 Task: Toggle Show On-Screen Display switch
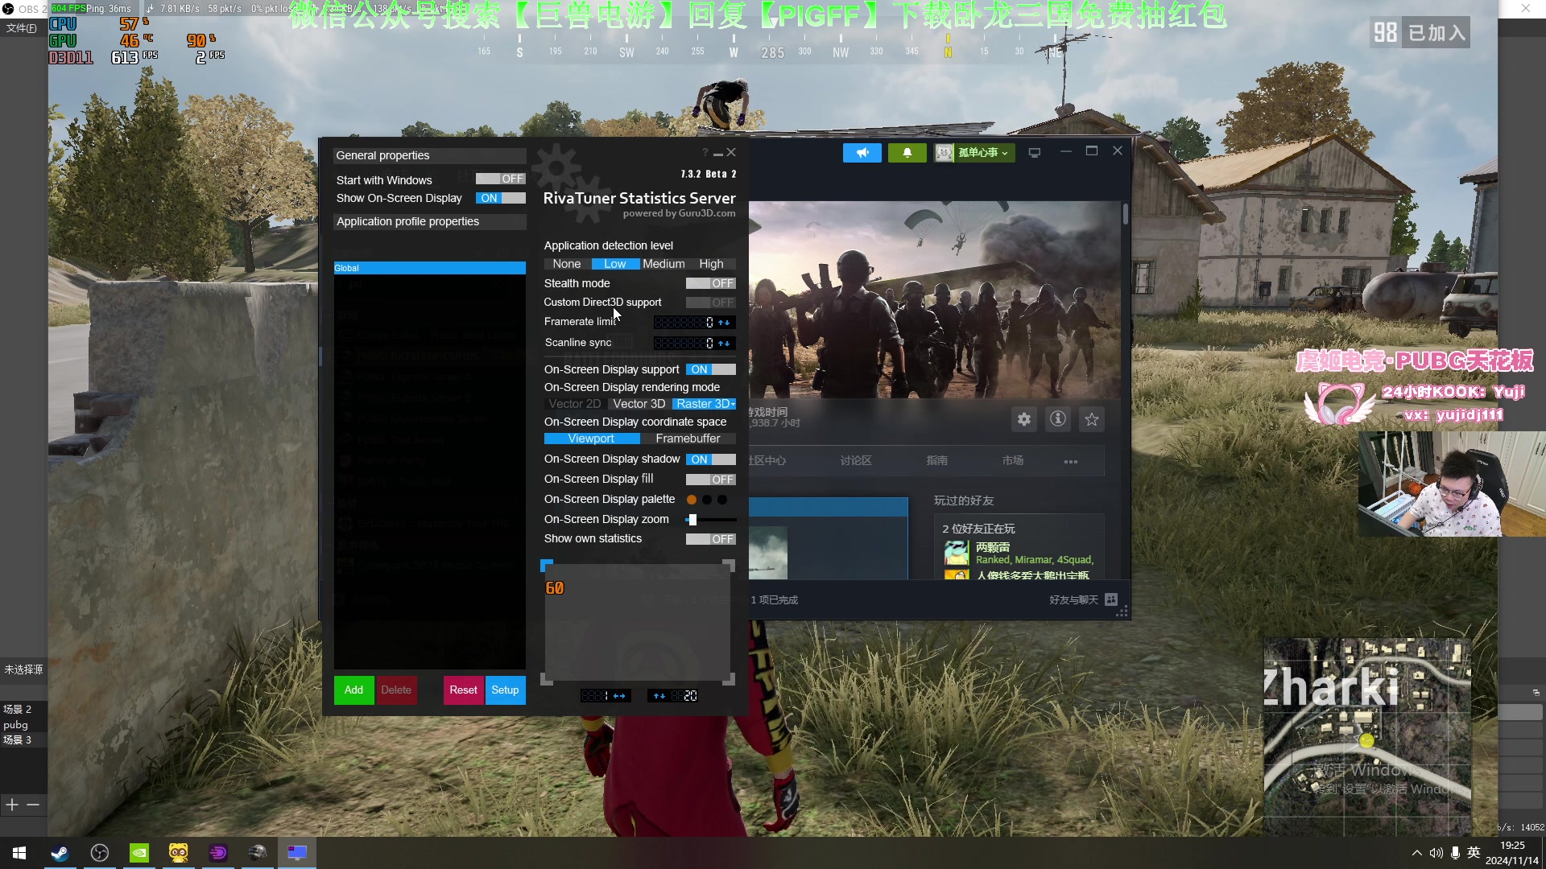coord(500,199)
